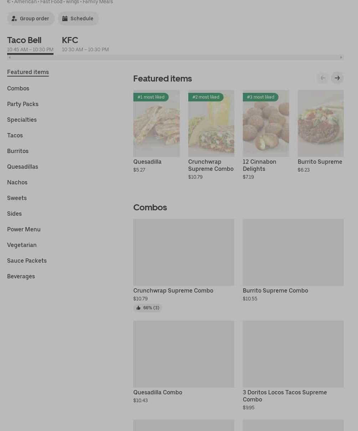Open the Quesadilla featured item image
This screenshot has height=431, width=358.
pos(156,123)
